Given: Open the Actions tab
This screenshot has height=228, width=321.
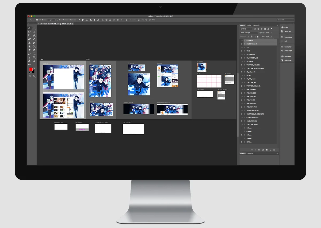Looking at the screenshot, I should coord(250,153).
